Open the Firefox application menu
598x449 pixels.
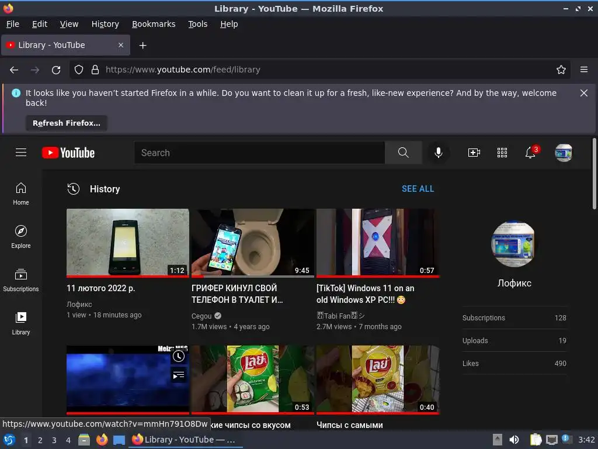(x=584, y=70)
